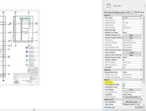
Task: Click the 'Scale Value 1:' row label
Action: [x=110, y=20]
